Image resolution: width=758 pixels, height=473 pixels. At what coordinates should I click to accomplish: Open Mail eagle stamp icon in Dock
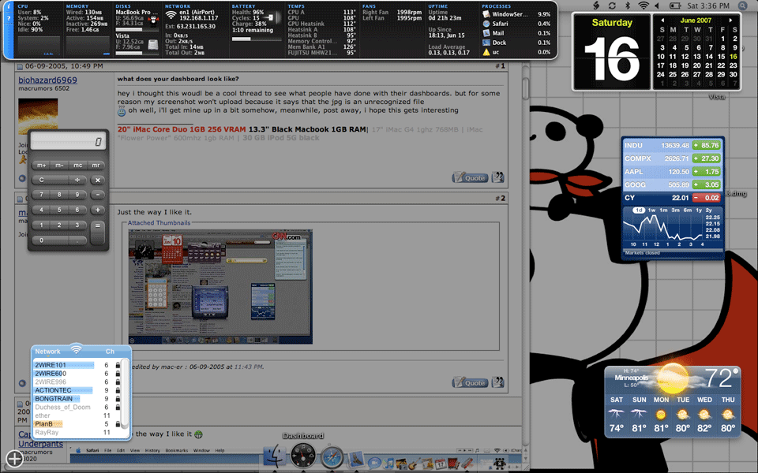[x=356, y=459]
